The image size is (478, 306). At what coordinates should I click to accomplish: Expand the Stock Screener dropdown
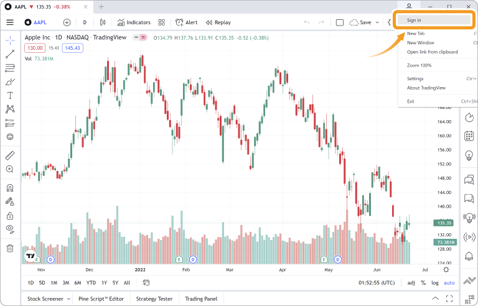tap(68, 299)
